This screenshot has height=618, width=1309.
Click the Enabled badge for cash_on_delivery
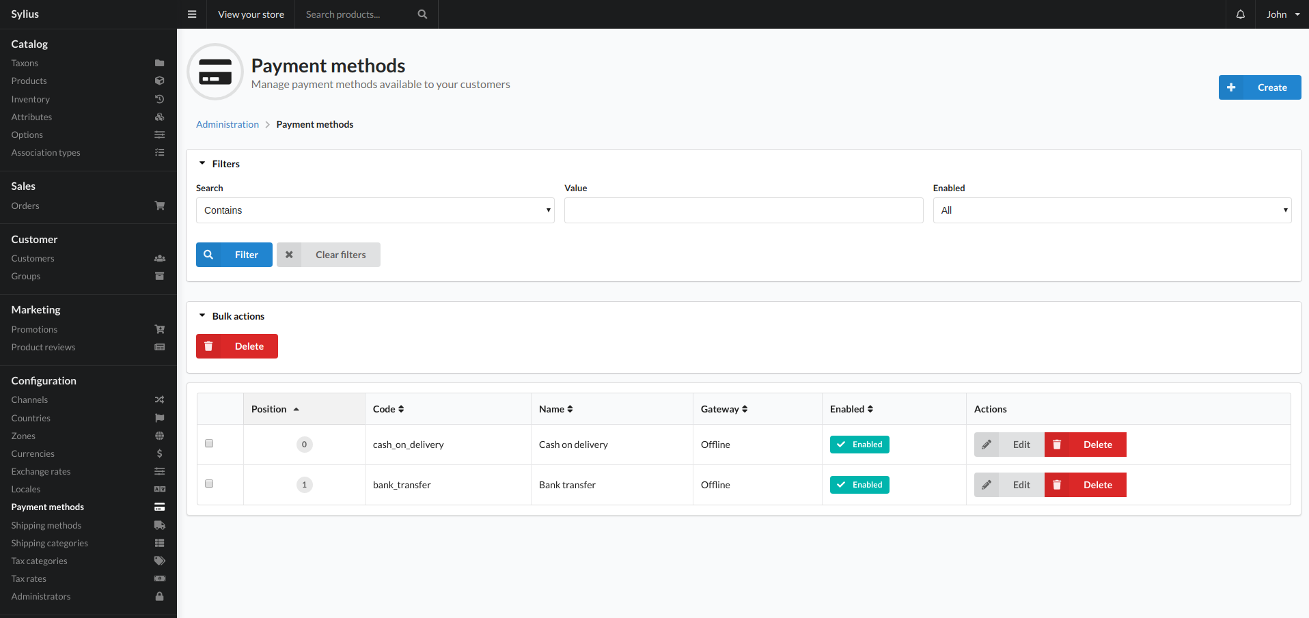(x=859, y=445)
